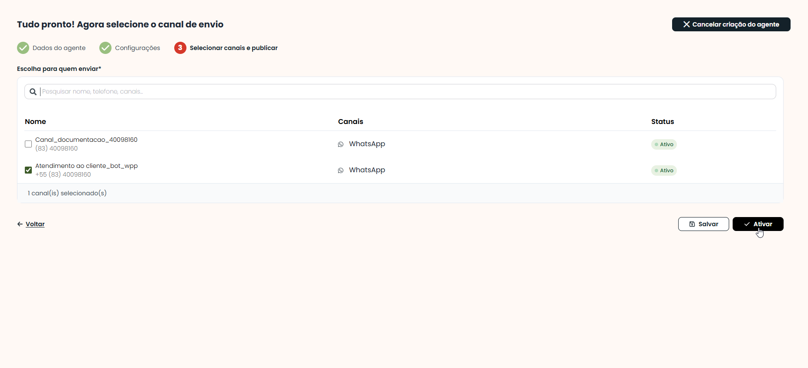
Task: Click the red step 3 circle icon
Action: (x=180, y=48)
